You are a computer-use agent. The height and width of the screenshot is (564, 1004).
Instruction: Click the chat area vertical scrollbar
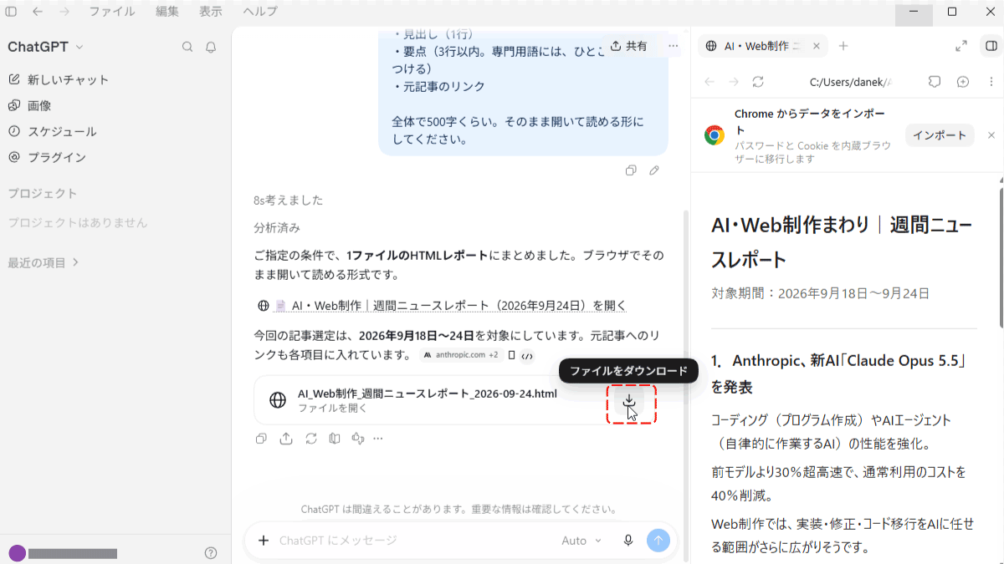[687, 384]
